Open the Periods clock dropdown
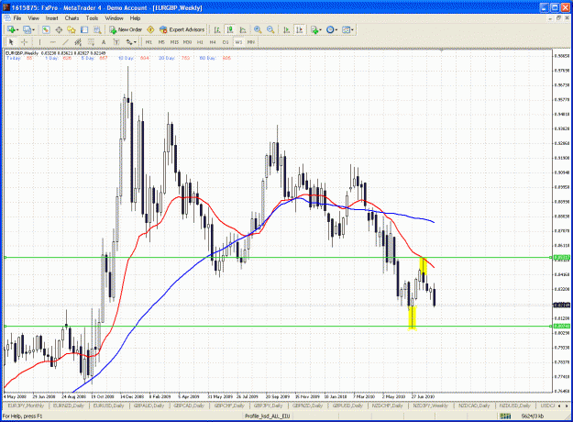This screenshot has width=573, height=422. pos(332,30)
